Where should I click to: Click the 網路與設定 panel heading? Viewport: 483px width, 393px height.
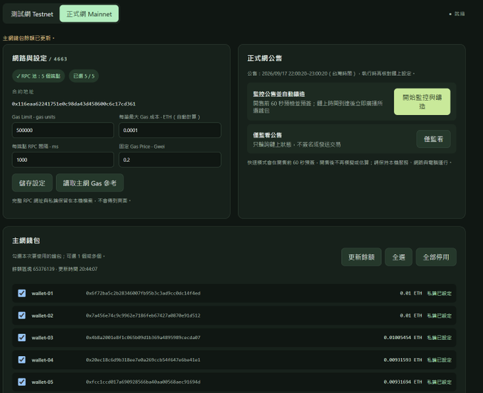(29, 58)
